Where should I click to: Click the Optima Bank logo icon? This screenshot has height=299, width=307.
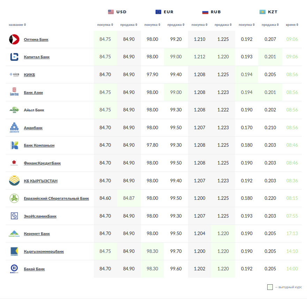14,39
